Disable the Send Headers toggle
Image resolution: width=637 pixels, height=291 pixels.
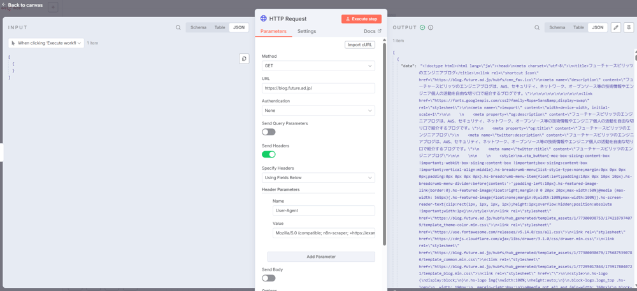click(269, 154)
